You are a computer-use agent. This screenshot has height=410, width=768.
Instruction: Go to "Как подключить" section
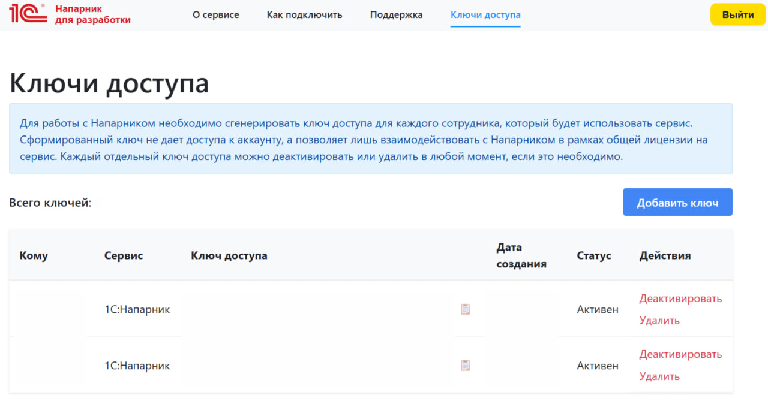point(304,15)
